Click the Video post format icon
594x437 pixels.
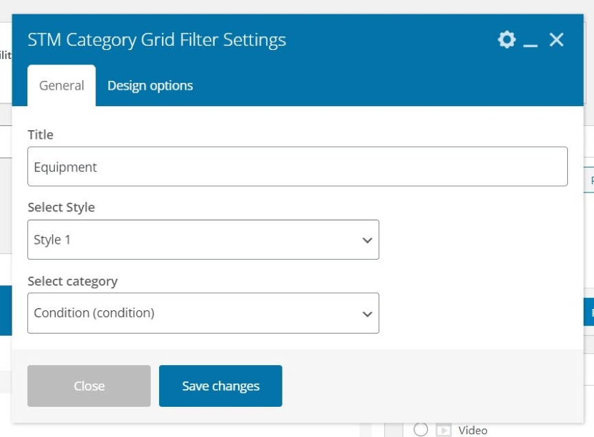443,430
